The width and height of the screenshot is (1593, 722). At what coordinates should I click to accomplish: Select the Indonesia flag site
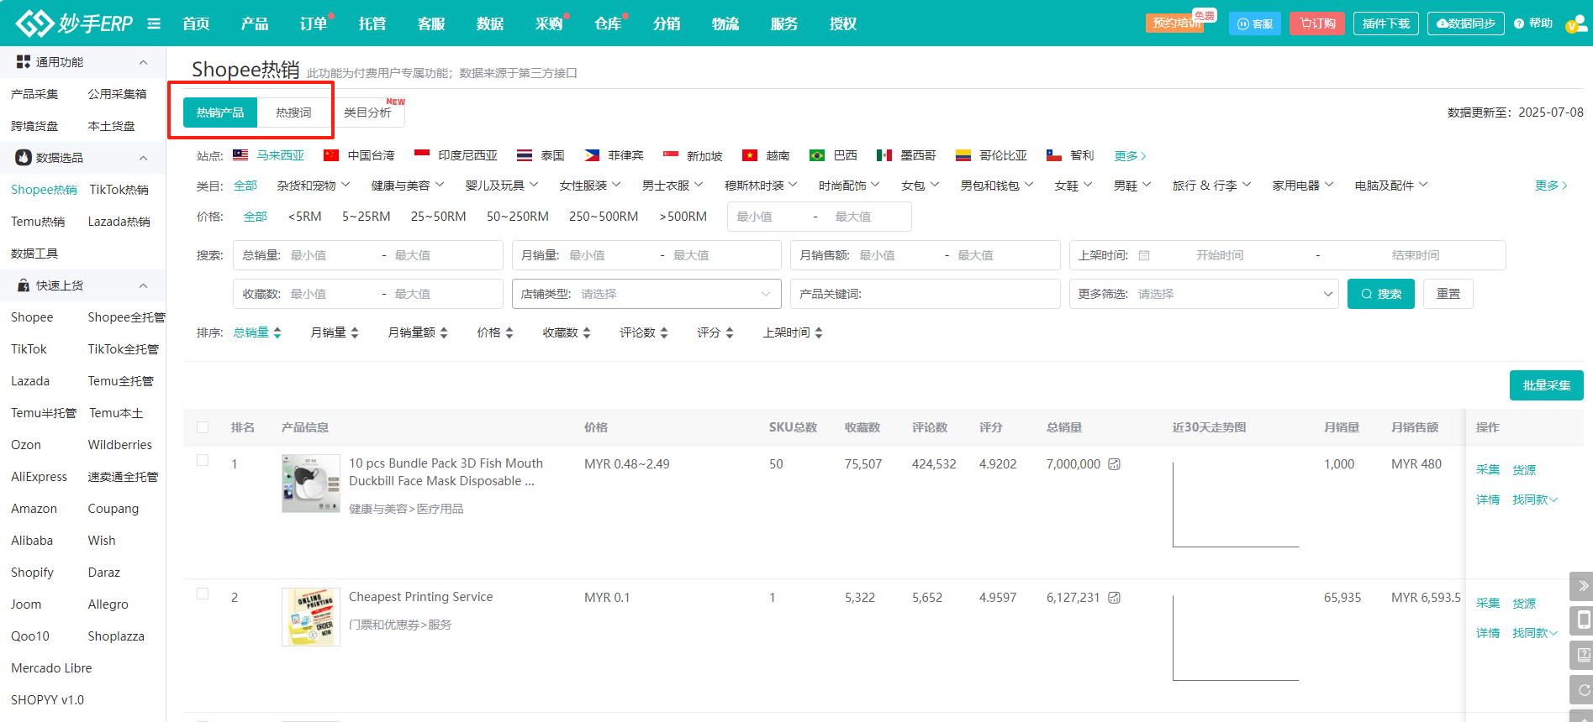coord(422,154)
